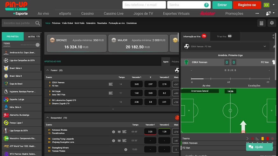
Task: Switch to ao Vivo 175 tab
Action: coord(33,36)
